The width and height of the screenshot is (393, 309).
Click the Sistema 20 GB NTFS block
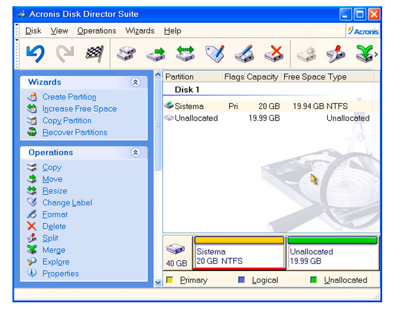(x=239, y=253)
